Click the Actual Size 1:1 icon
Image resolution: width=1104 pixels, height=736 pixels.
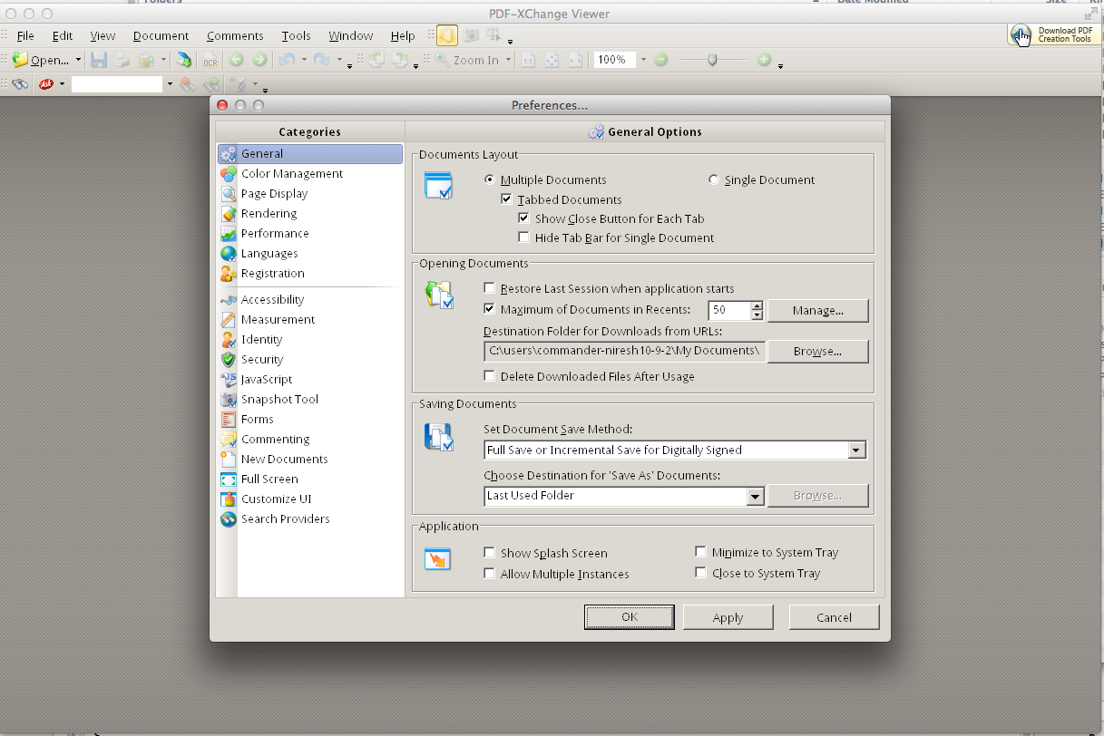[x=528, y=60]
